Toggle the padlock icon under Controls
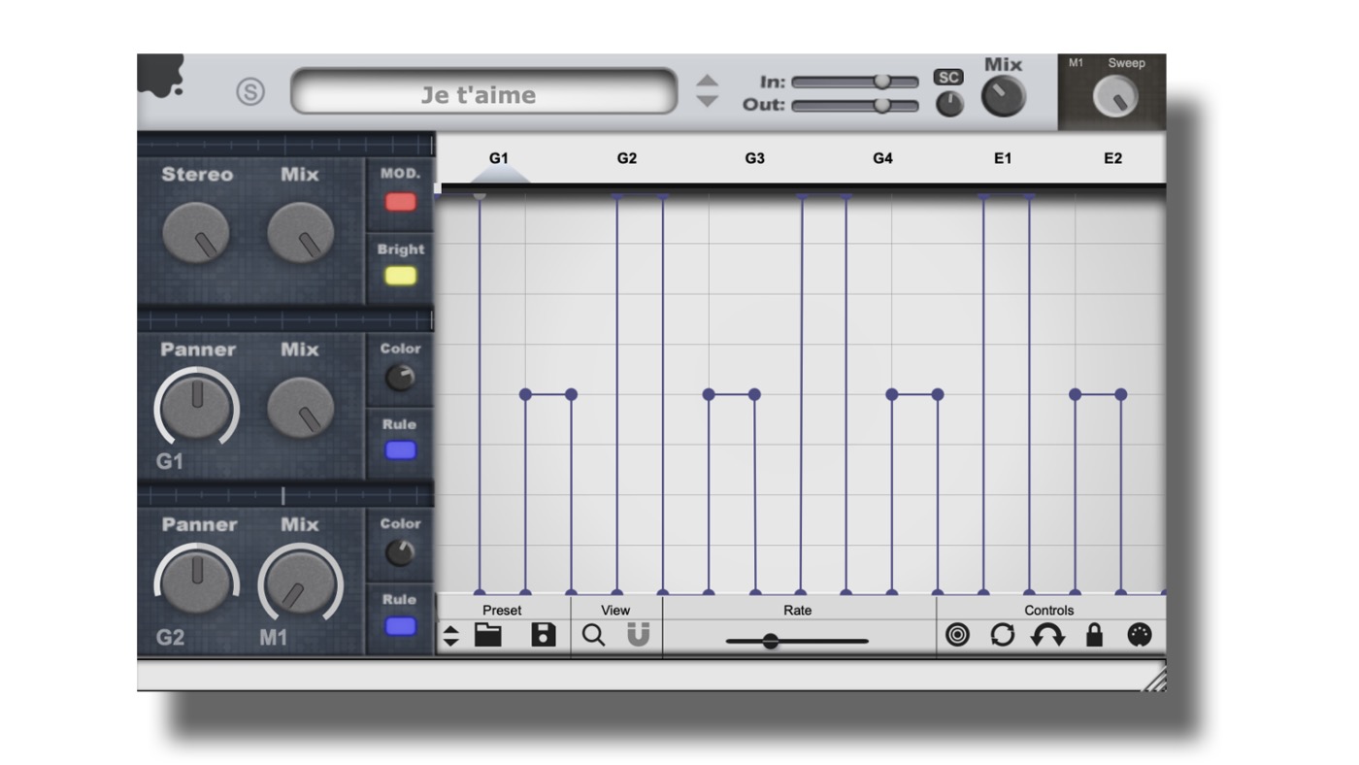This screenshot has height=765, width=1359. click(1094, 636)
